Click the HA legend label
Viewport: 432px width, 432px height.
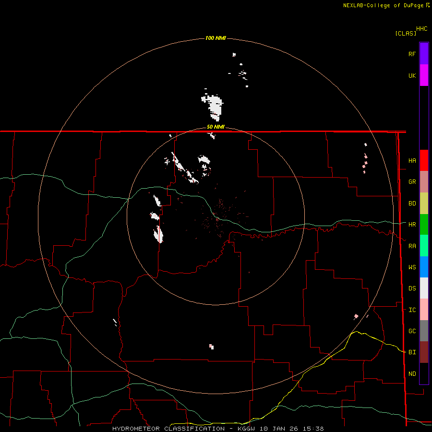point(412,161)
